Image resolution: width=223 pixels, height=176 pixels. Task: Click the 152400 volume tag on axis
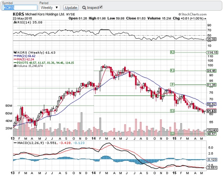click(x=212, y=130)
